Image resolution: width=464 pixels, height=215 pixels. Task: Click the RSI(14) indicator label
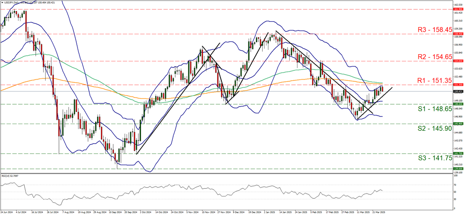click(11, 176)
